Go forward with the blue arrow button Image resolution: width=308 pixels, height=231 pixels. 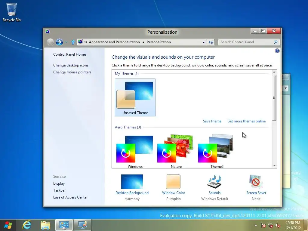(59, 42)
